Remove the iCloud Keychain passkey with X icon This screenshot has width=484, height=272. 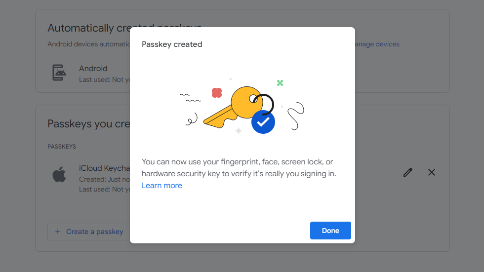click(x=432, y=172)
